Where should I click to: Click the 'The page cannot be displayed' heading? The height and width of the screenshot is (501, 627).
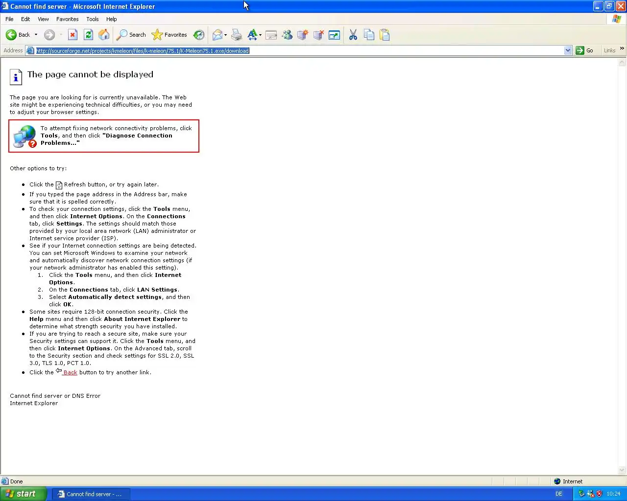90,74
